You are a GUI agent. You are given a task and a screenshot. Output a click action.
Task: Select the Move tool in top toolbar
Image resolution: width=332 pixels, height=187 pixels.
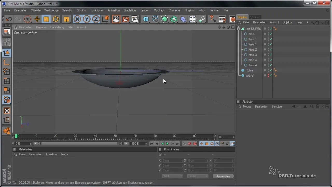(37, 19)
